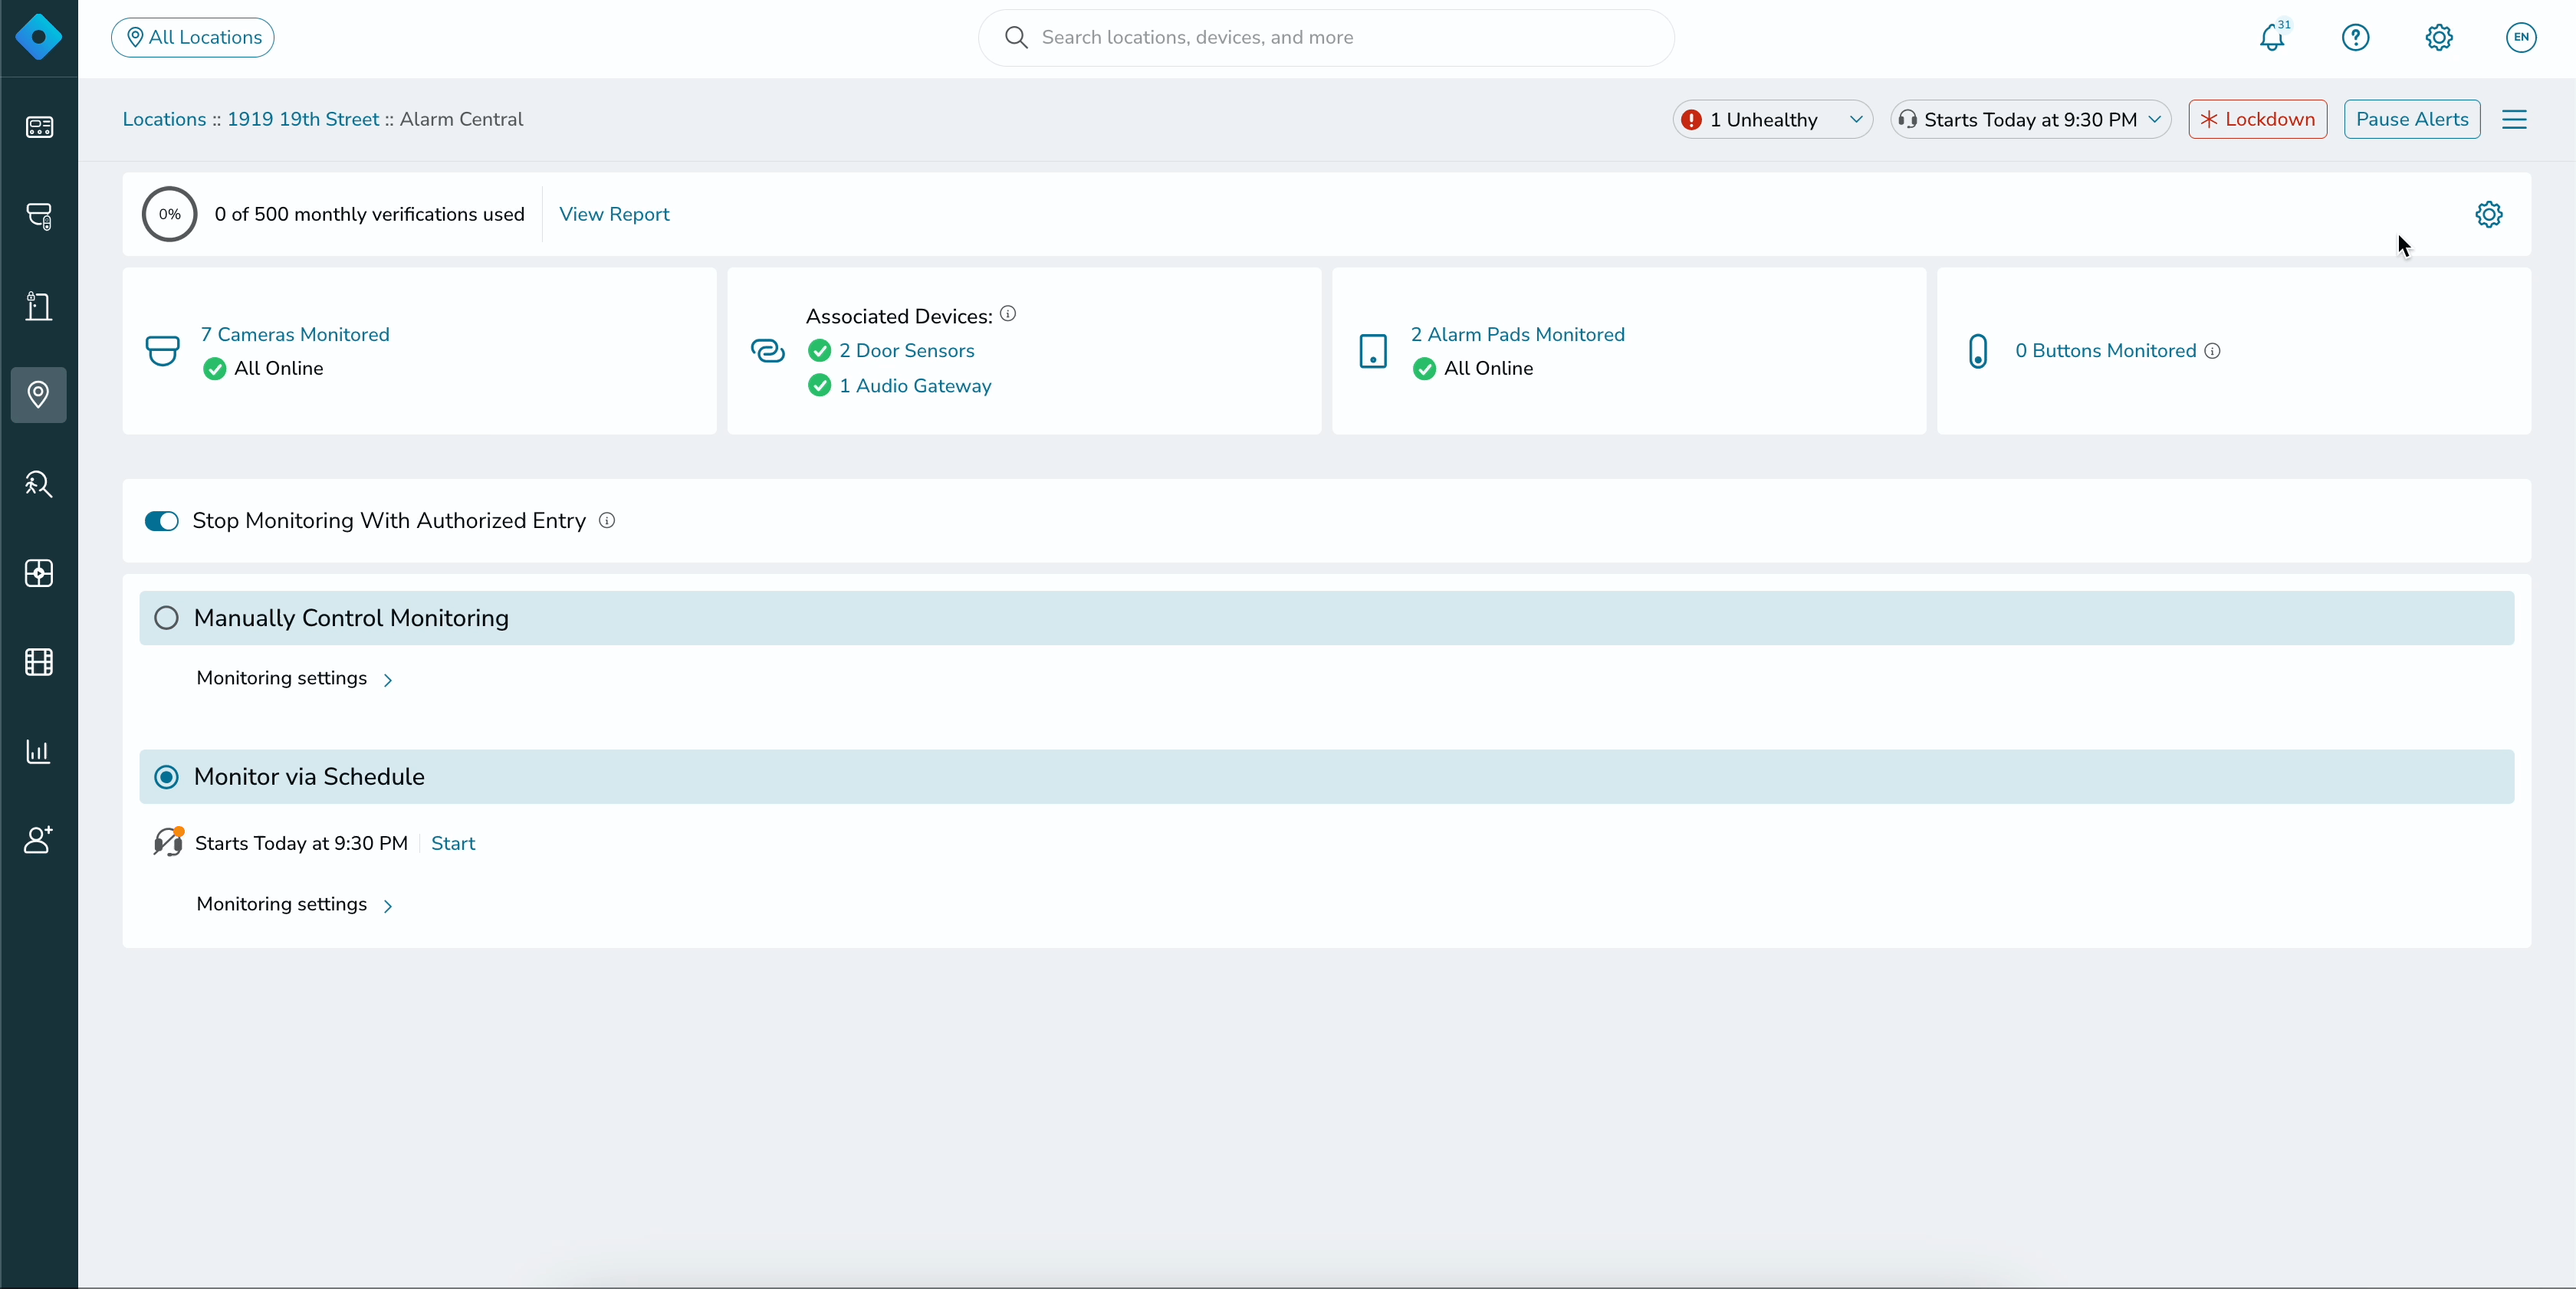Screen dimensions: 2576x1289
Task: Go to Locations in the breadcrumb
Action: tap(164, 119)
